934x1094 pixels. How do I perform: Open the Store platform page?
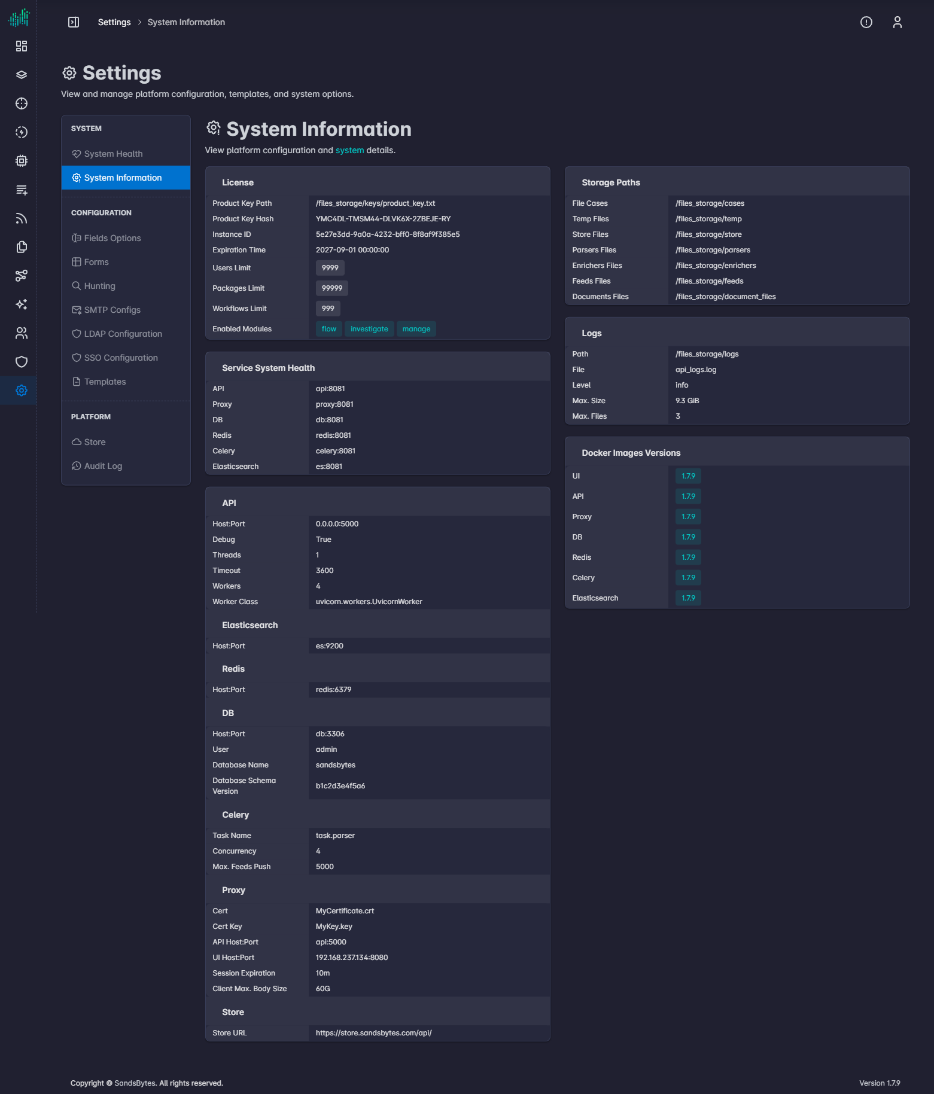(x=126, y=442)
